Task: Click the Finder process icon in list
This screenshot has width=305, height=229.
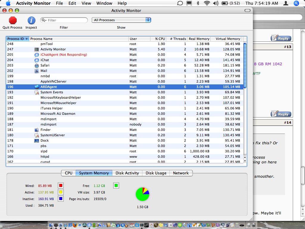Action: click(x=37, y=130)
